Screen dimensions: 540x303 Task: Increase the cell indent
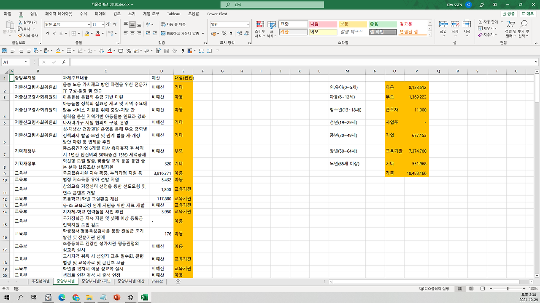tap(155, 33)
